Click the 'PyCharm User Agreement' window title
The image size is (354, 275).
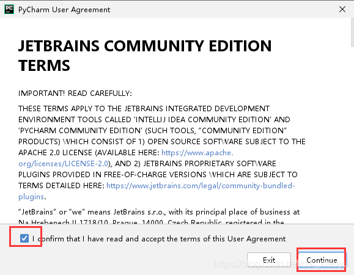[x=64, y=10]
